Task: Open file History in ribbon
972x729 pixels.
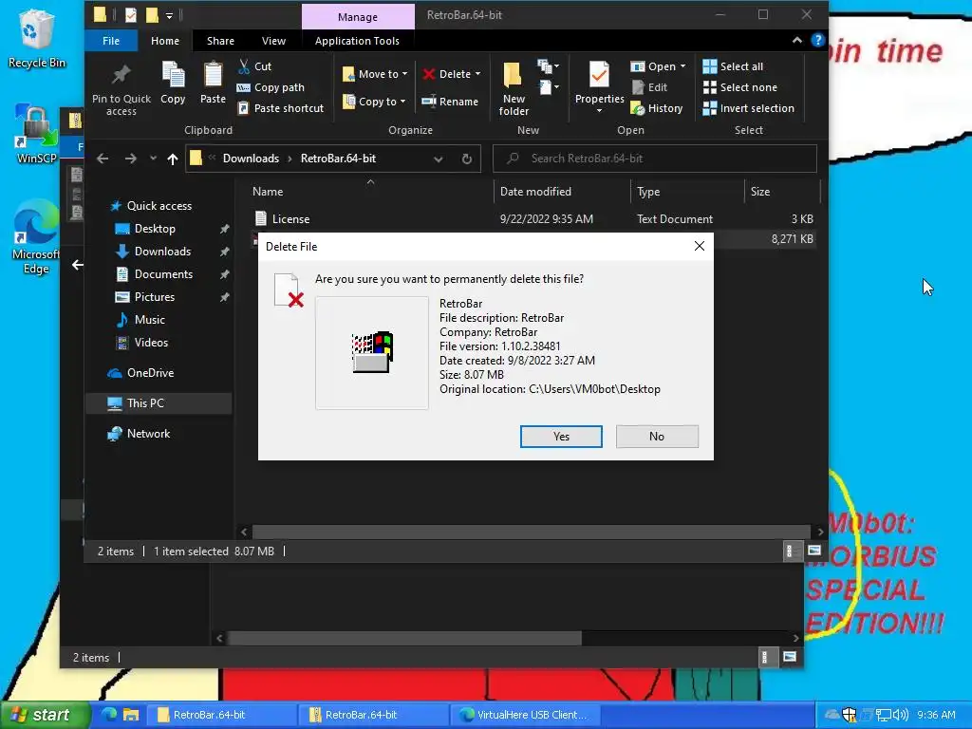Action: tap(657, 108)
